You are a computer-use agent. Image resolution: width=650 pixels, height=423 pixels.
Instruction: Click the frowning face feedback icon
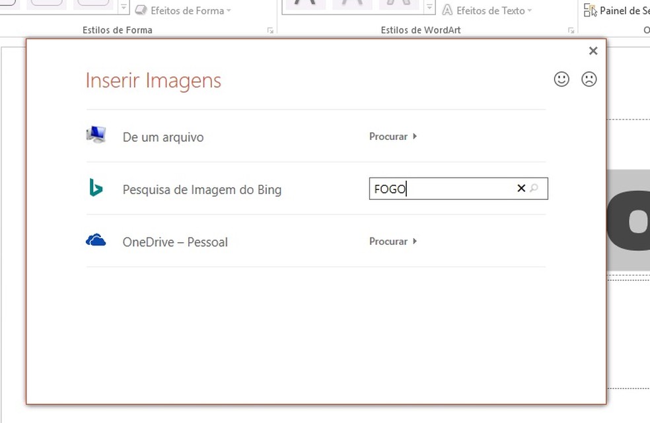tap(589, 79)
